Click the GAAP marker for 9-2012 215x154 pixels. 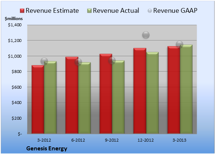point(112,60)
